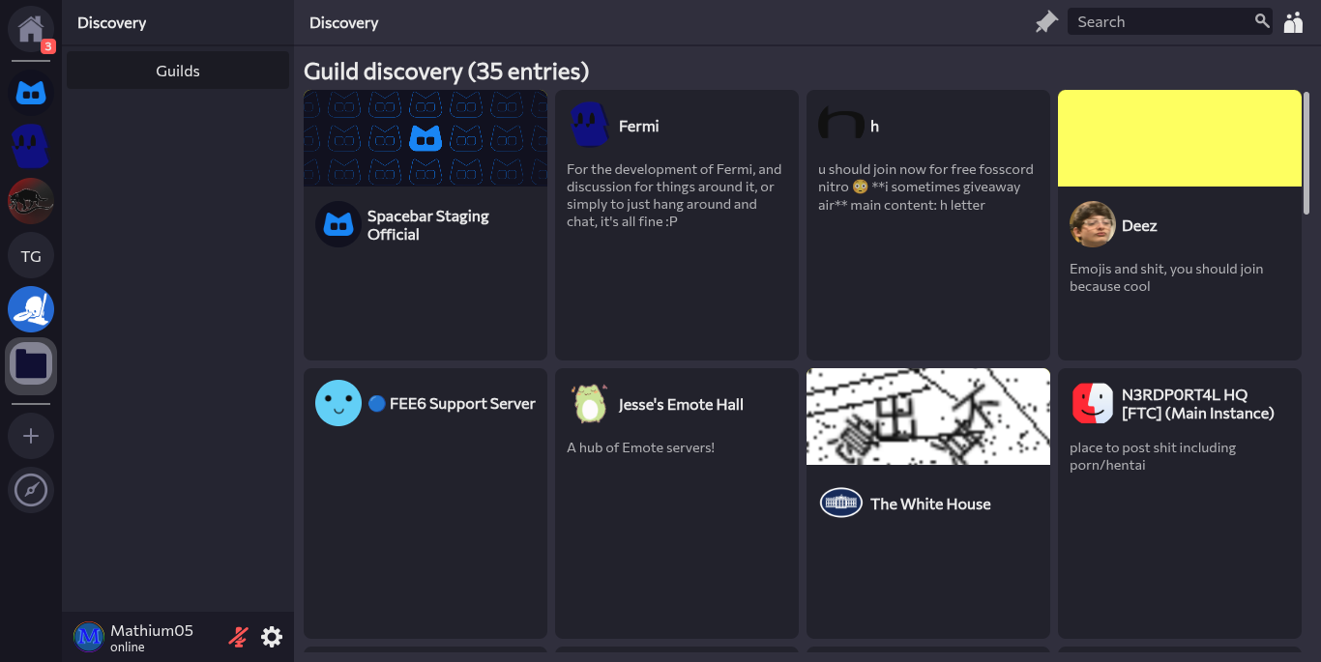Select the Guilds tab in Discovery
The image size is (1321, 662).
point(178,71)
